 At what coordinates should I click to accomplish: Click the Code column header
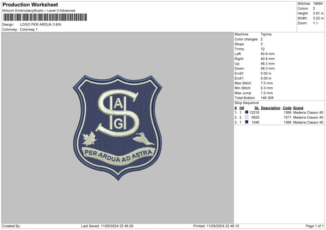coord(287,108)
